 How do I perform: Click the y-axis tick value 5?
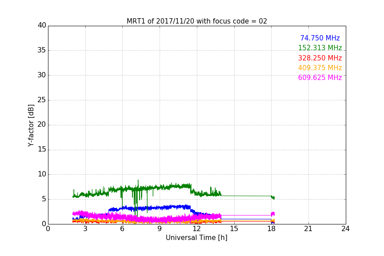tap(44, 199)
